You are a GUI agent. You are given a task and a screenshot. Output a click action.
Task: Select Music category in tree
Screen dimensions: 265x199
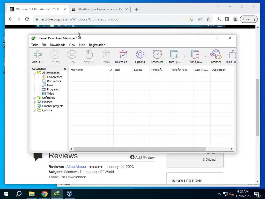coord(50,85)
